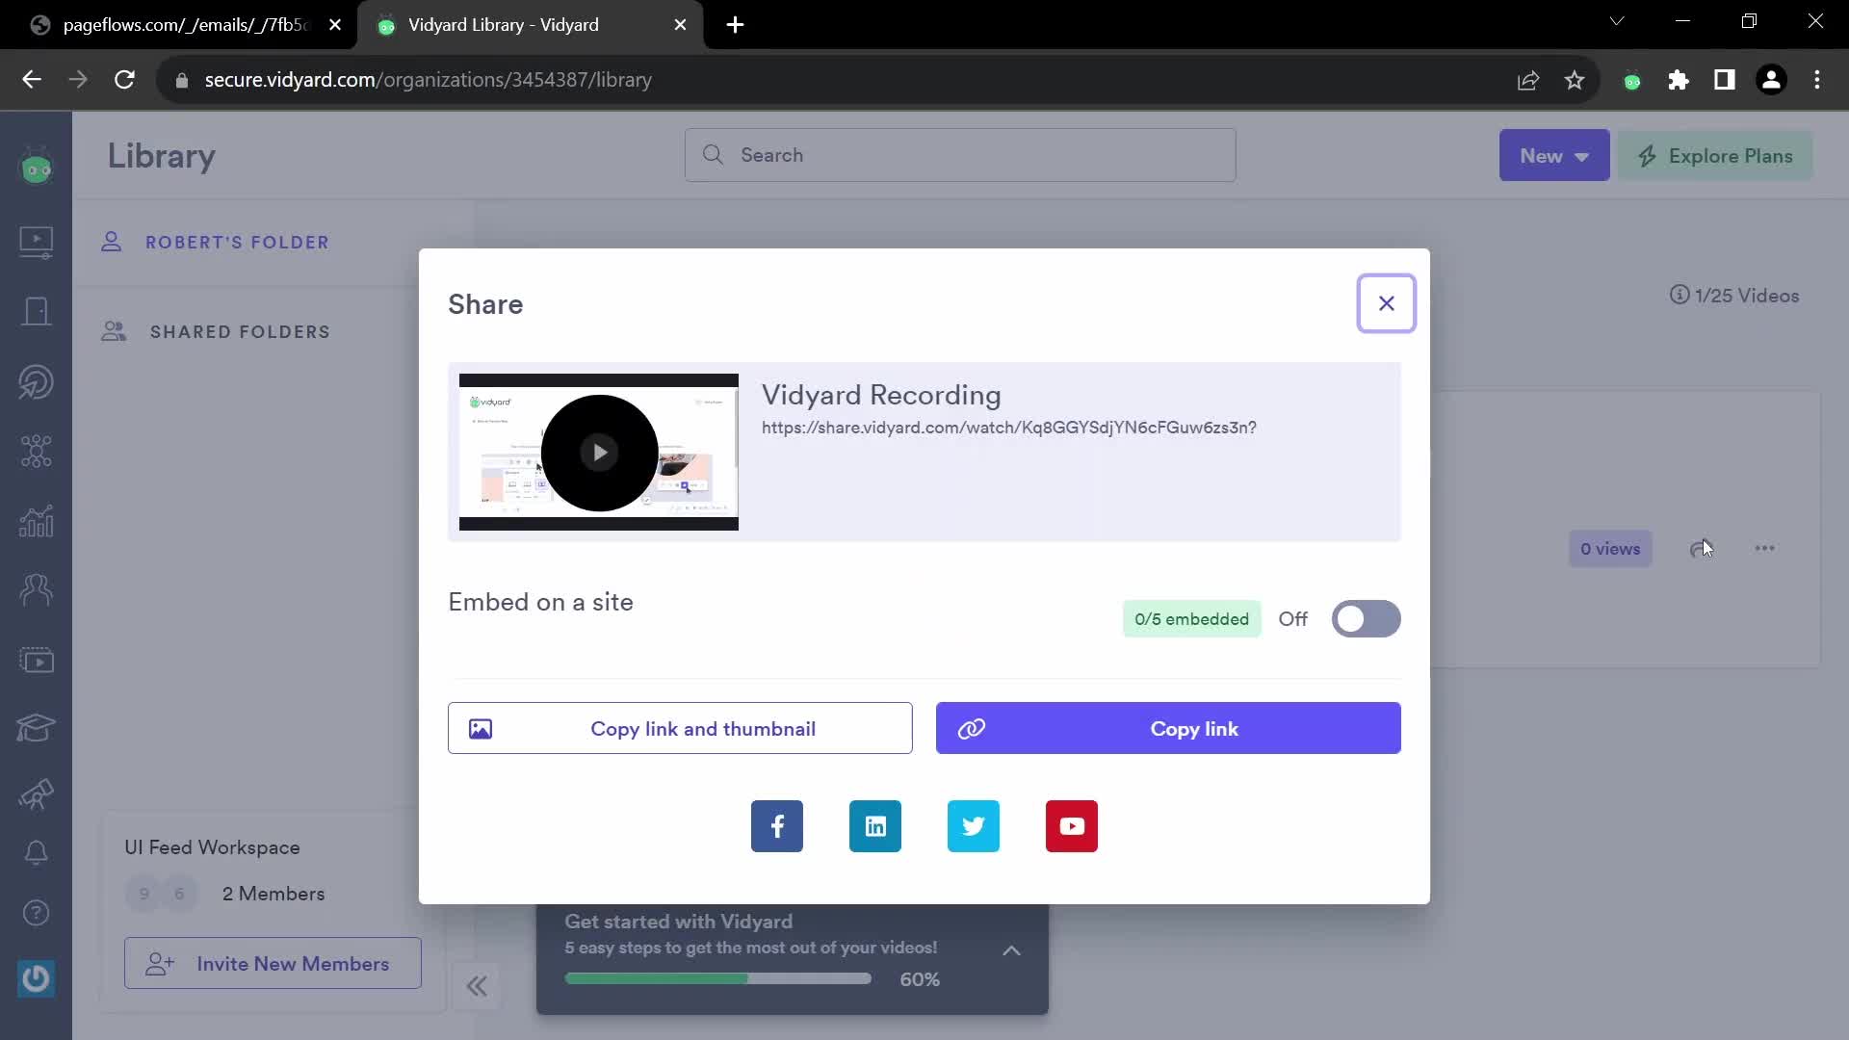Click the 0/5 embedded badge

point(1191,619)
